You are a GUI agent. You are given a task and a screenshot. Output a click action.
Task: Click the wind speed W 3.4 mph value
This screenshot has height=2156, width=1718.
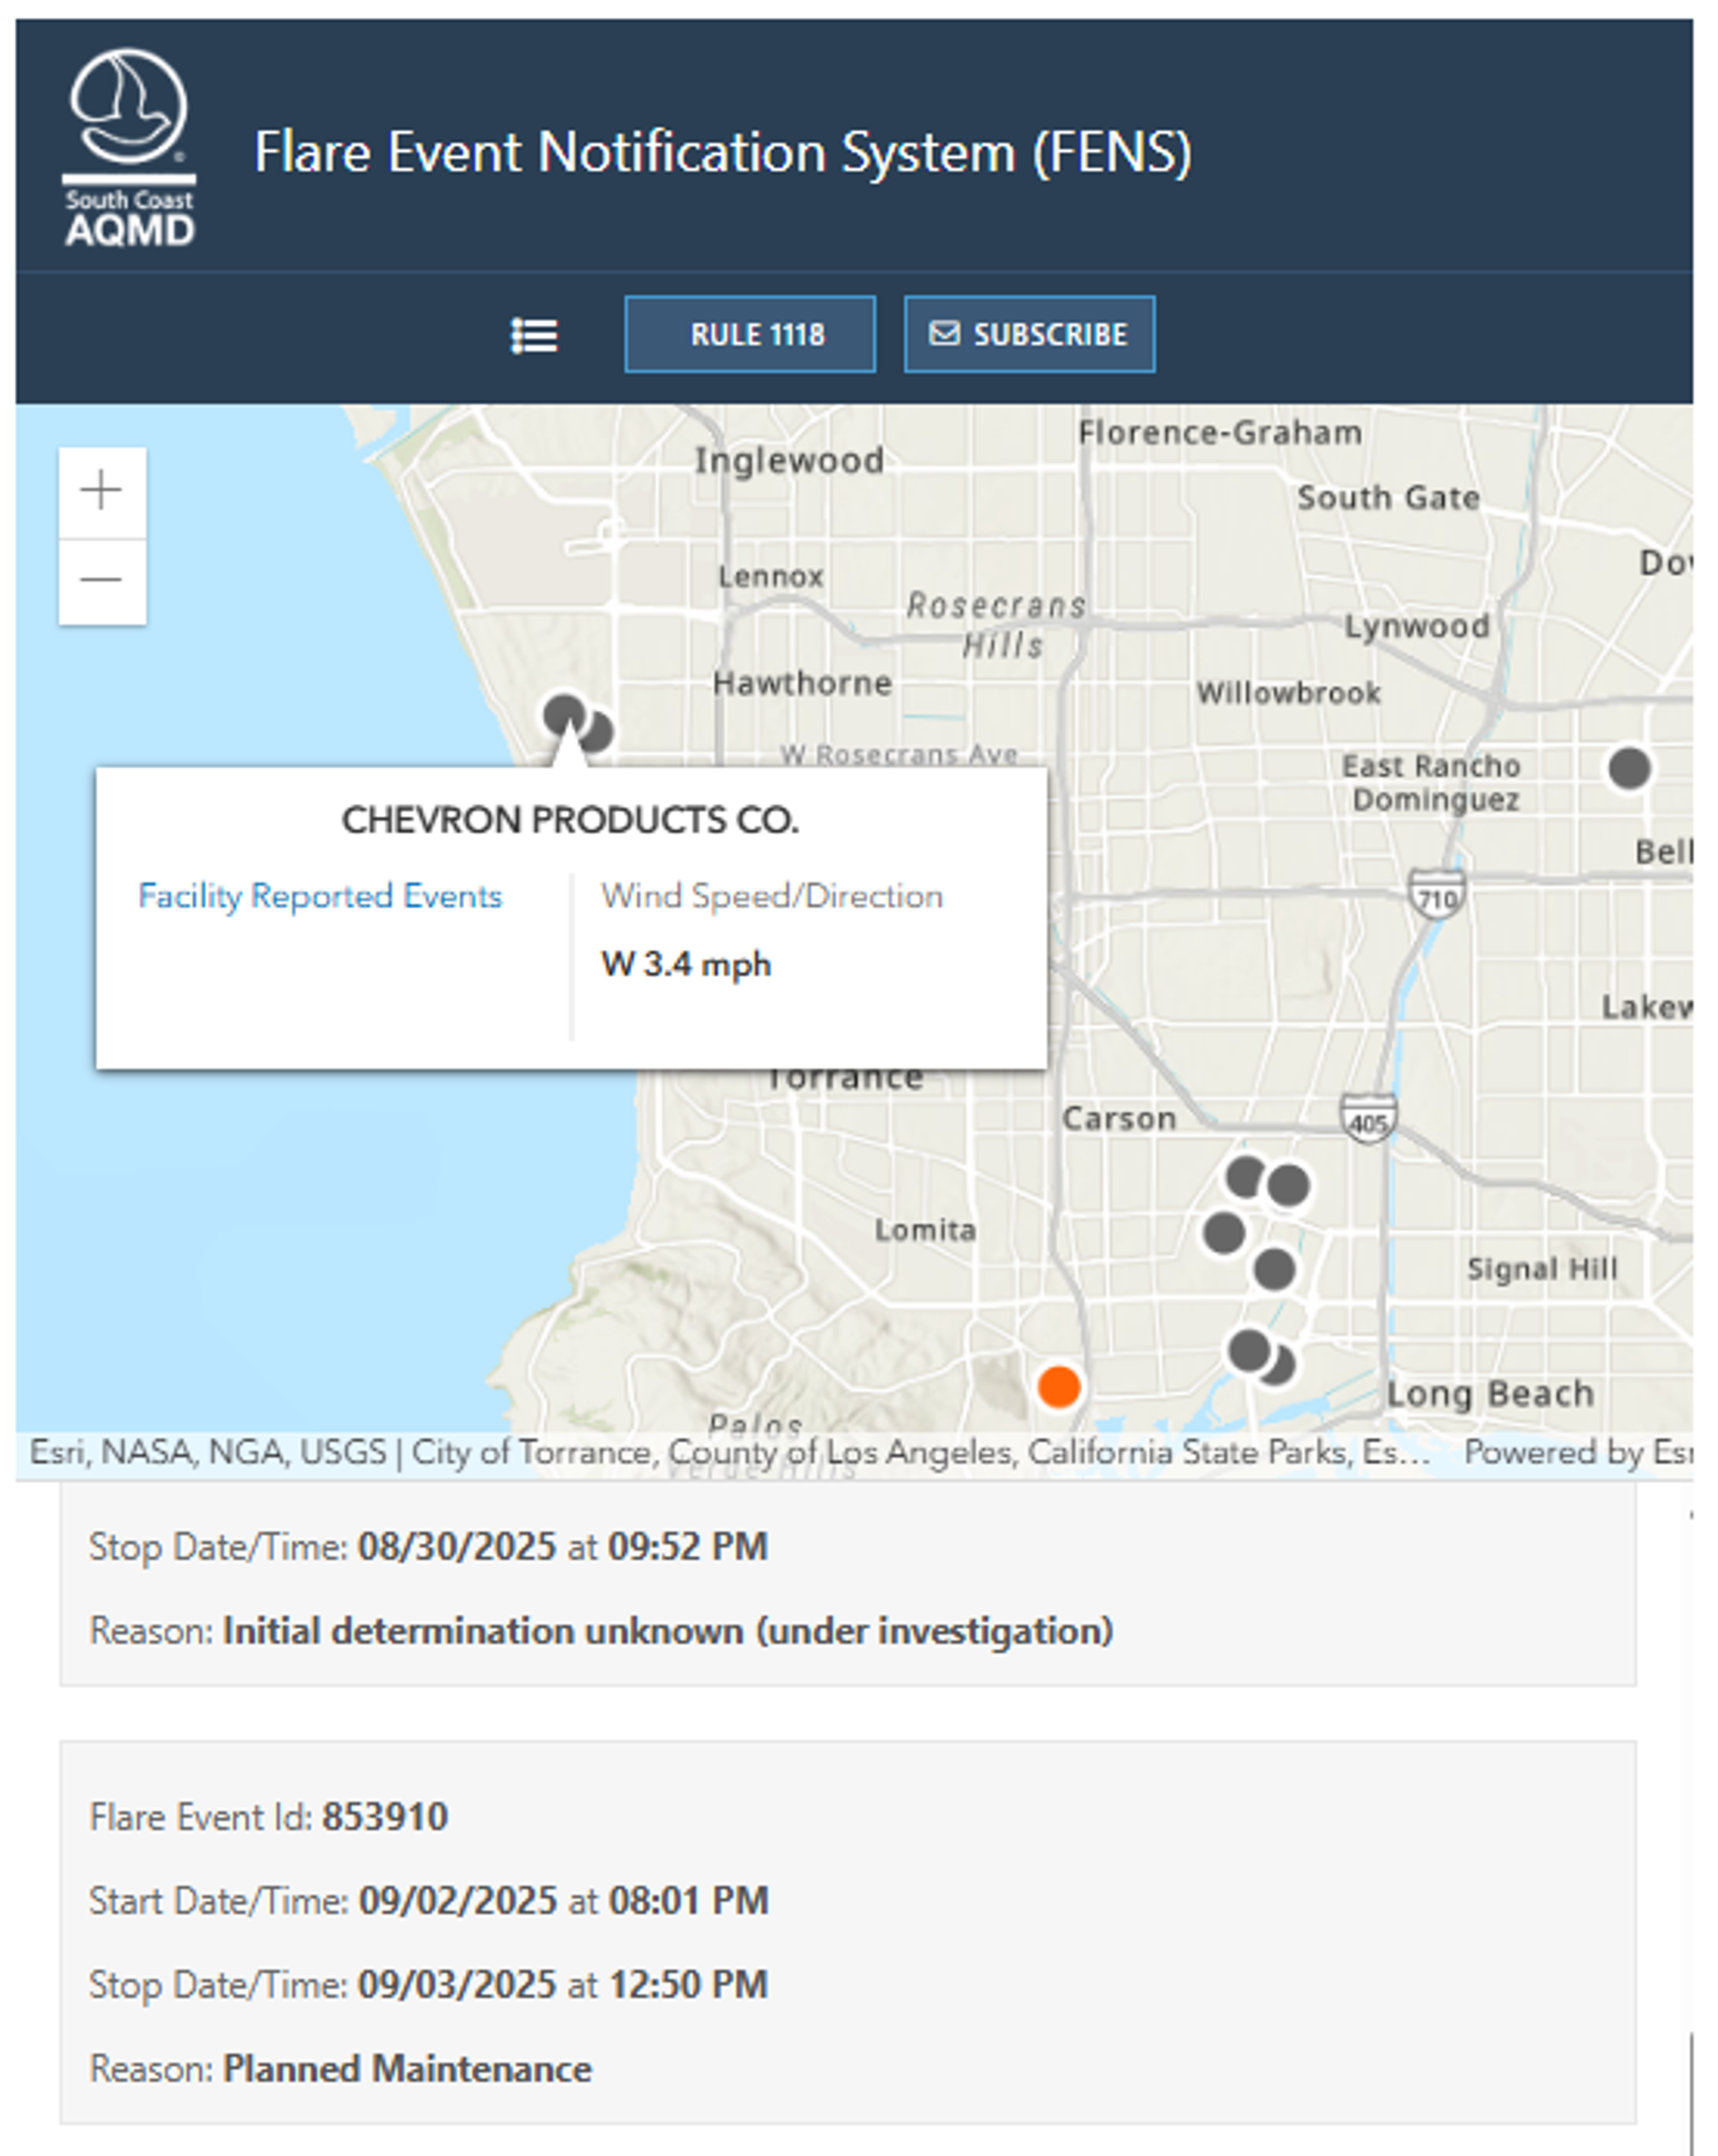686,965
